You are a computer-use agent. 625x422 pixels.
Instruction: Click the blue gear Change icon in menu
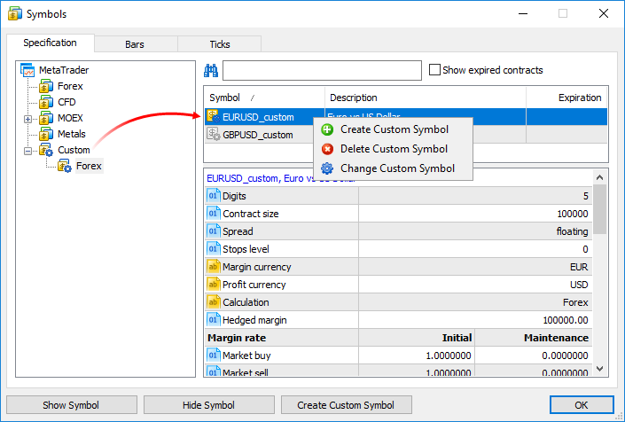pos(327,168)
